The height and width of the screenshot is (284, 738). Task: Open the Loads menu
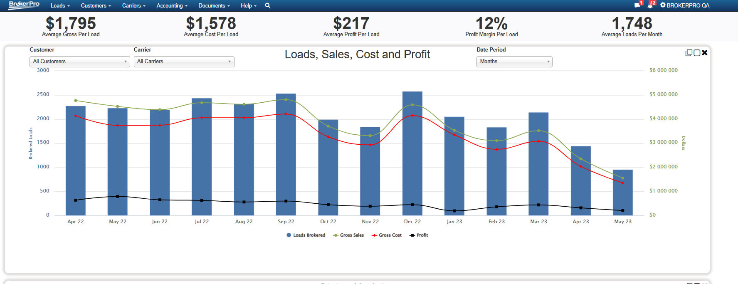pyautogui.click(x=60, y=6)
